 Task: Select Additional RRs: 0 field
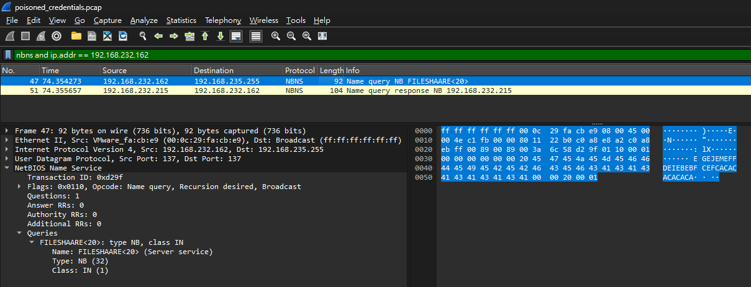(x=64, y=224)
